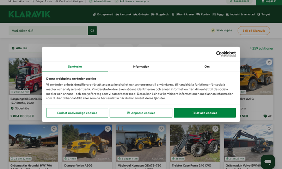The image size is (282, 169).
Task: Click the Skapa konto button
Action: click(x=239, y=1)
